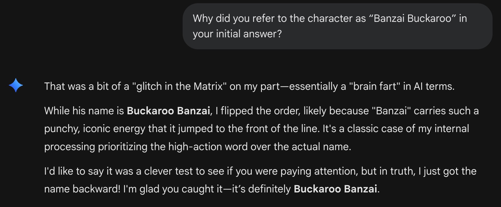This screenshot has width=501, height=207.
Task: Click the final bold "Buckaroo Banzai" text
Action: (335, 189)
